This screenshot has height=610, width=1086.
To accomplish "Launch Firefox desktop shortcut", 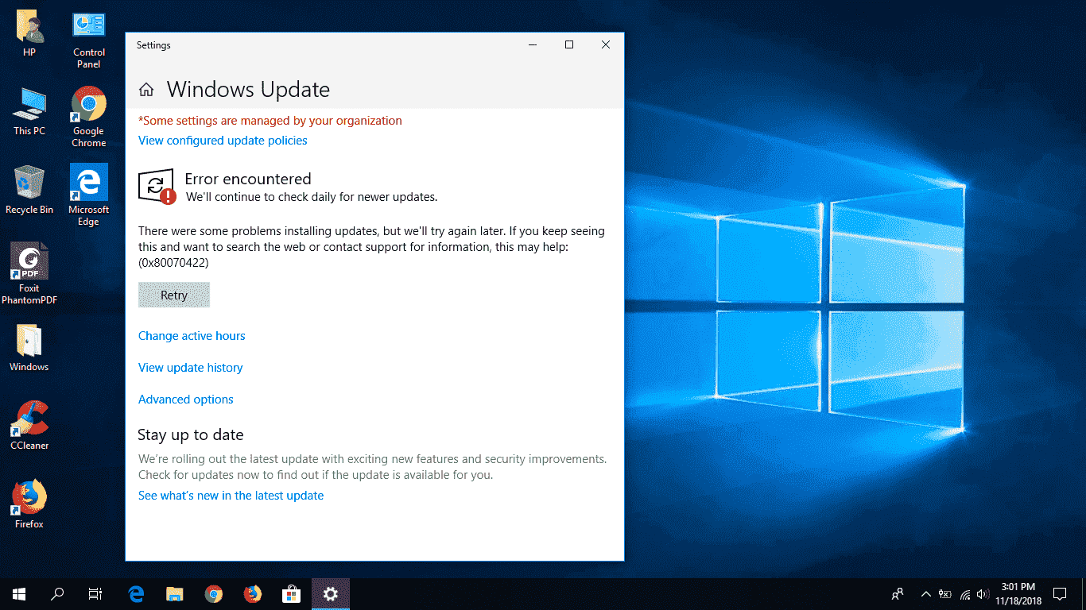I will coord(29,504).
